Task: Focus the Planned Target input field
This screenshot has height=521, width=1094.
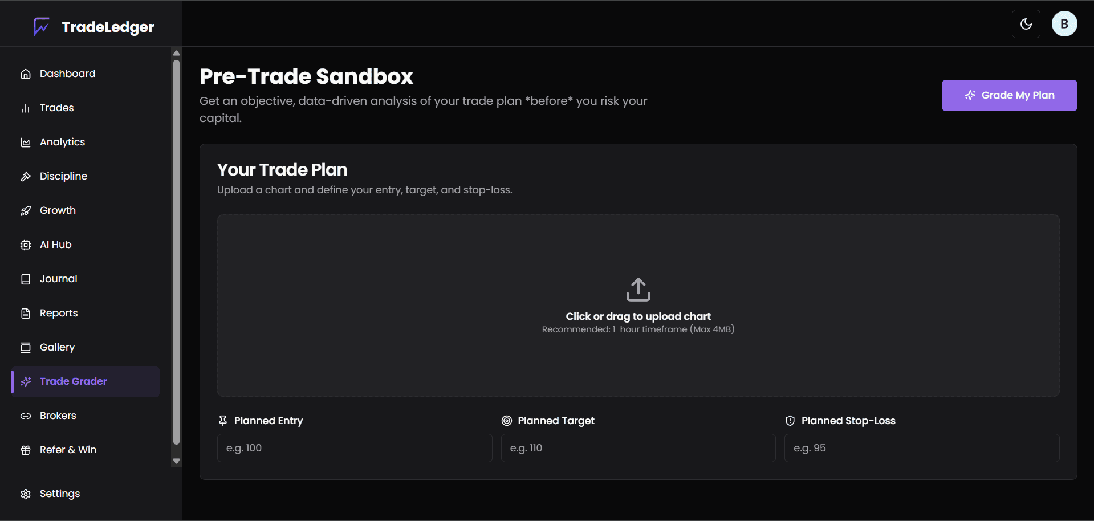Action: (638, 448)
